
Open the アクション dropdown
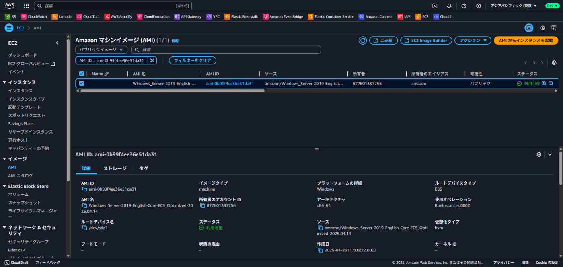coord(473,40)
